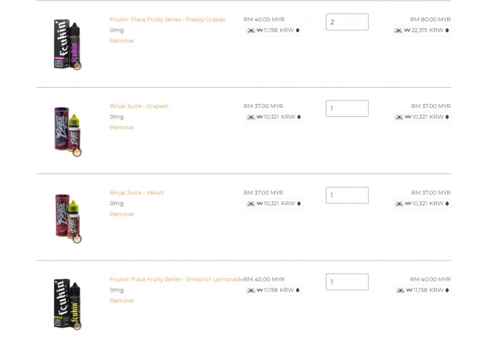Open Binjai Juice Grapest product image

tap(67, 131)
